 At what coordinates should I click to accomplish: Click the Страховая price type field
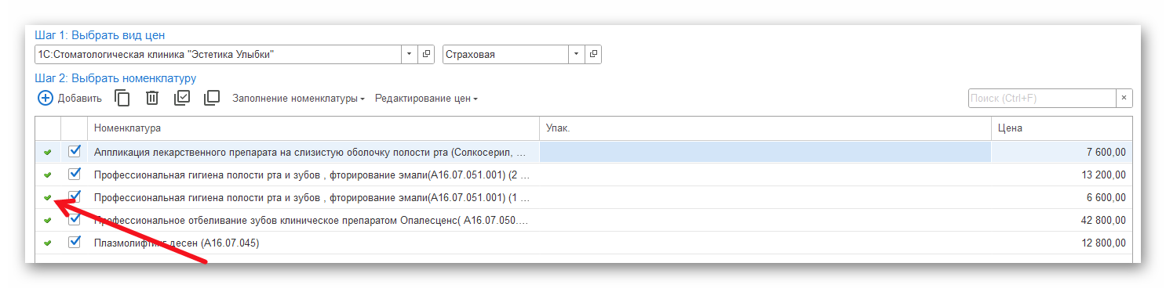[x=506, y=54]
